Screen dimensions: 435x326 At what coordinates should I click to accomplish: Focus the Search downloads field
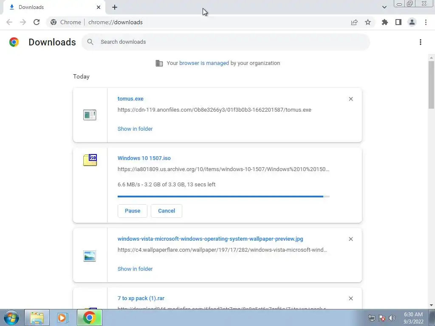[226, 42]
